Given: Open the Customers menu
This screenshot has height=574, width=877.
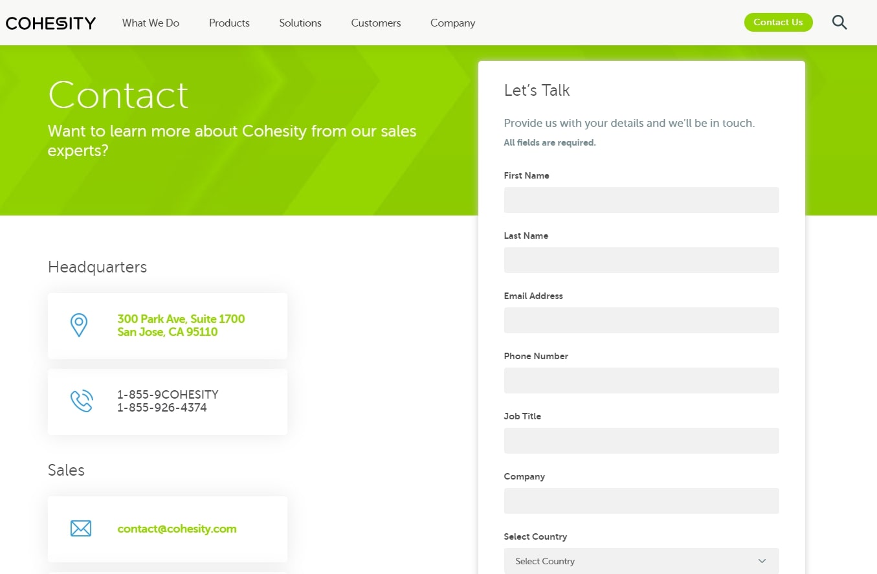Looking at the screenshot, I should point(376,23).
